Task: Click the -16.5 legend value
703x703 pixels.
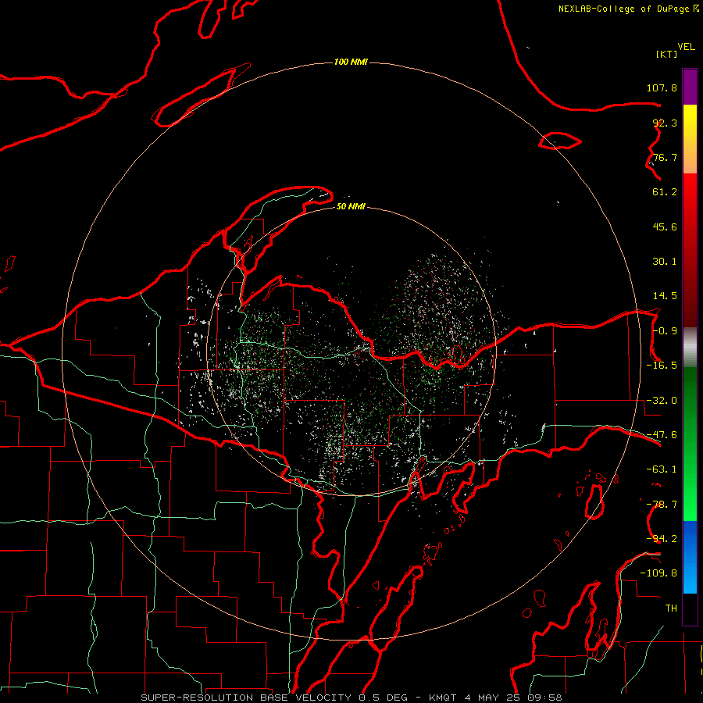Action: coord(662,366)
